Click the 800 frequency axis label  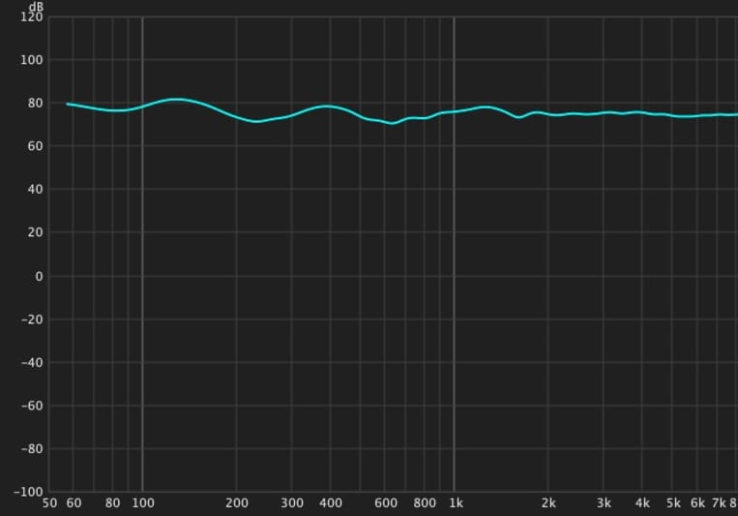click(x=425, y=503)
